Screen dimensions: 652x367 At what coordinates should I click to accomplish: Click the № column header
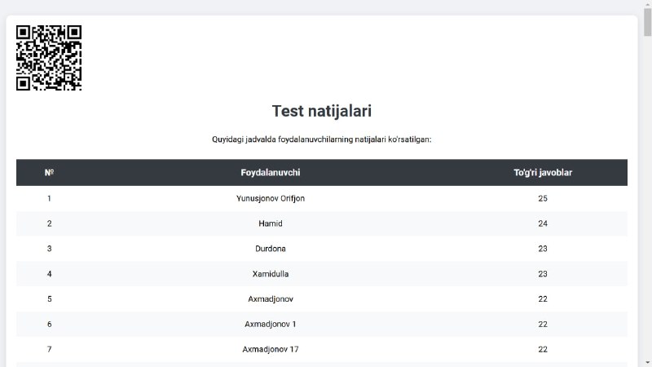click(x=49, y=173)
